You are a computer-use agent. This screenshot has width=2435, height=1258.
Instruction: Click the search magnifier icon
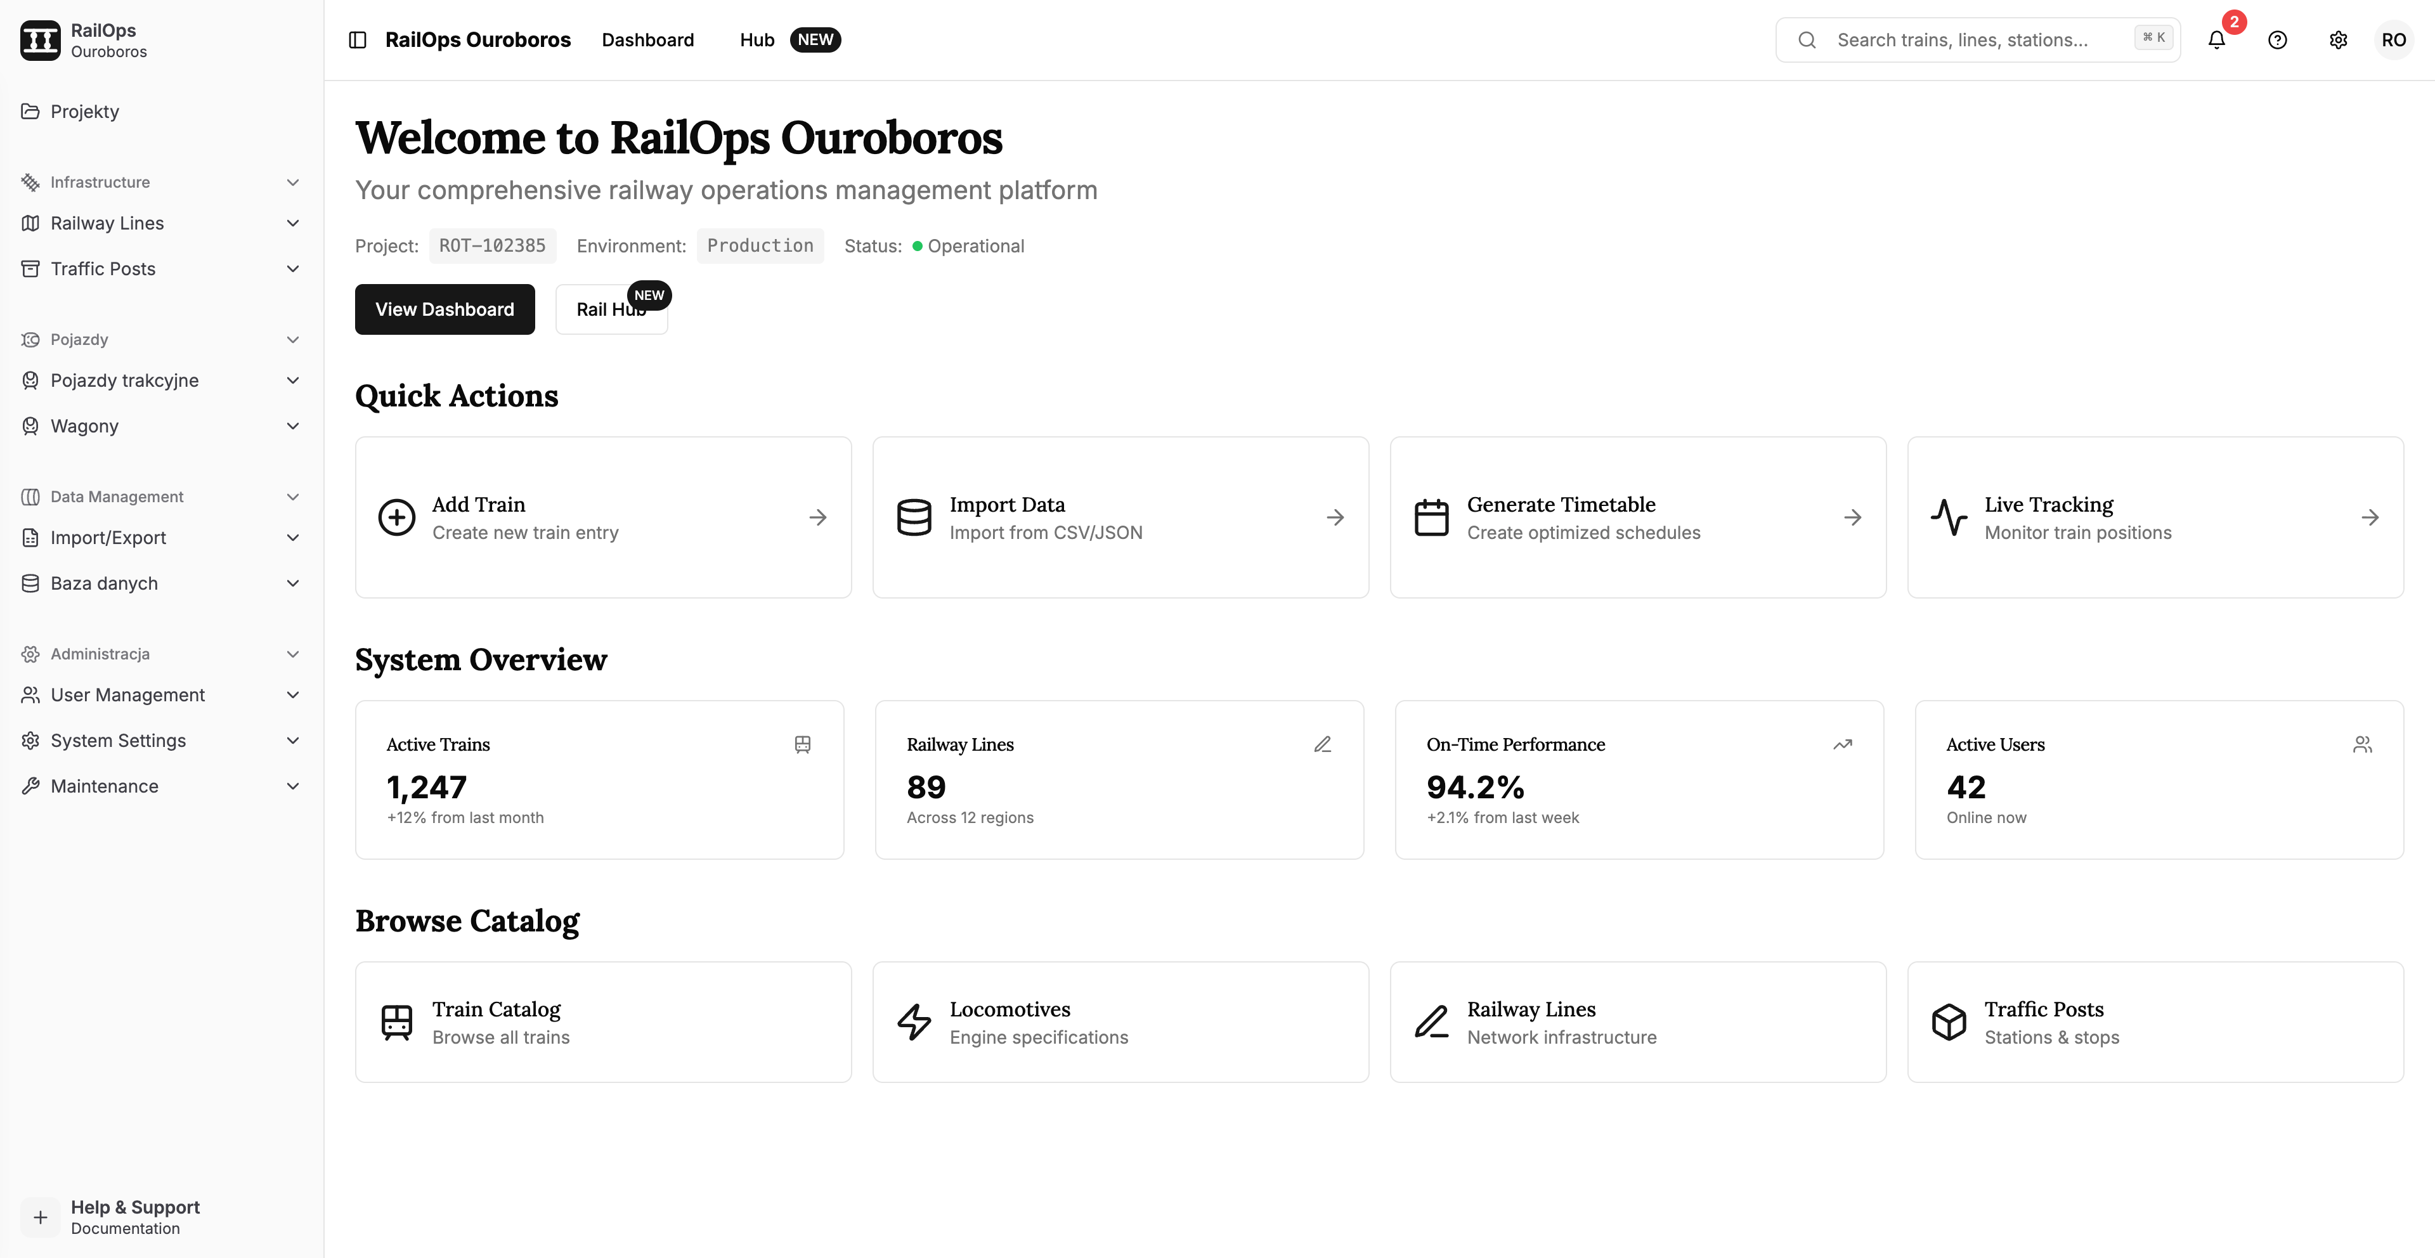click(x=1807, y=40)
